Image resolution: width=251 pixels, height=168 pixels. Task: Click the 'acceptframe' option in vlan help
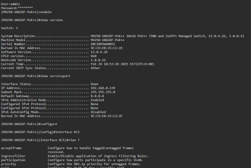[x=11, y=148]
